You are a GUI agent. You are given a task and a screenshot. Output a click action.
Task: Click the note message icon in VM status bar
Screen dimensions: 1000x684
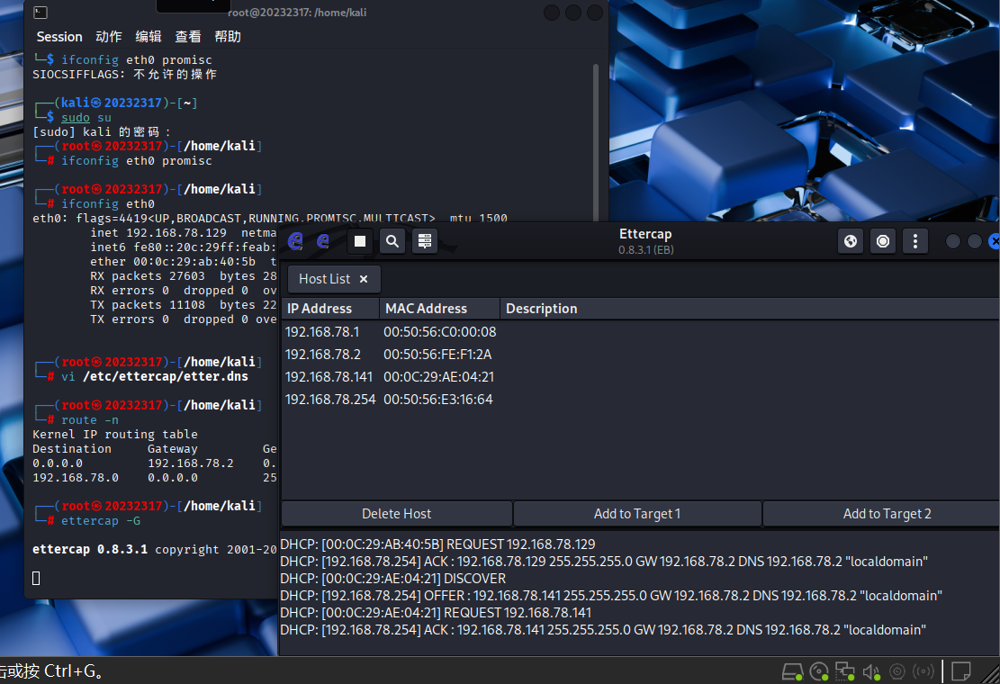(961, 671)
